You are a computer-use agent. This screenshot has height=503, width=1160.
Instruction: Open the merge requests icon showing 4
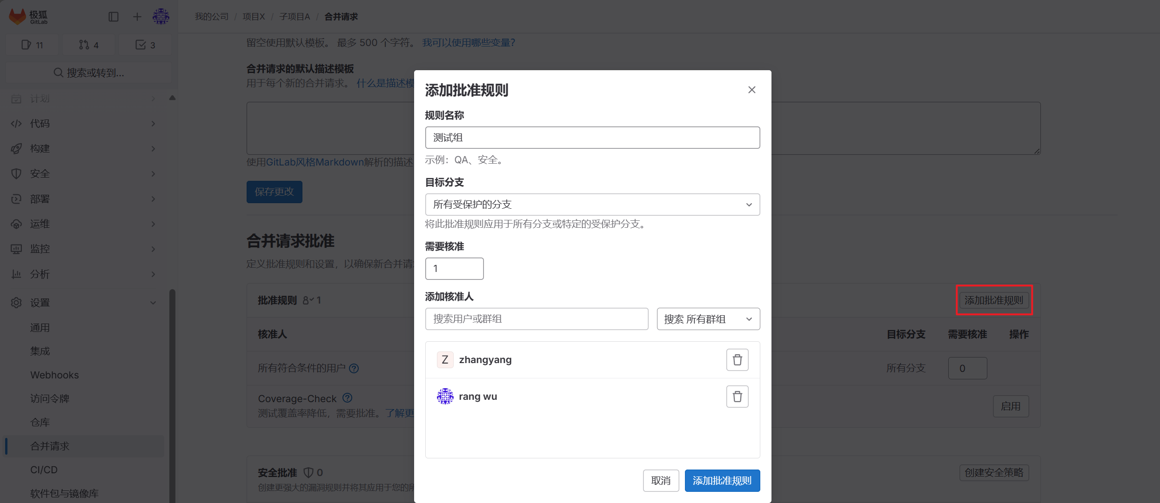click(88, 45)
